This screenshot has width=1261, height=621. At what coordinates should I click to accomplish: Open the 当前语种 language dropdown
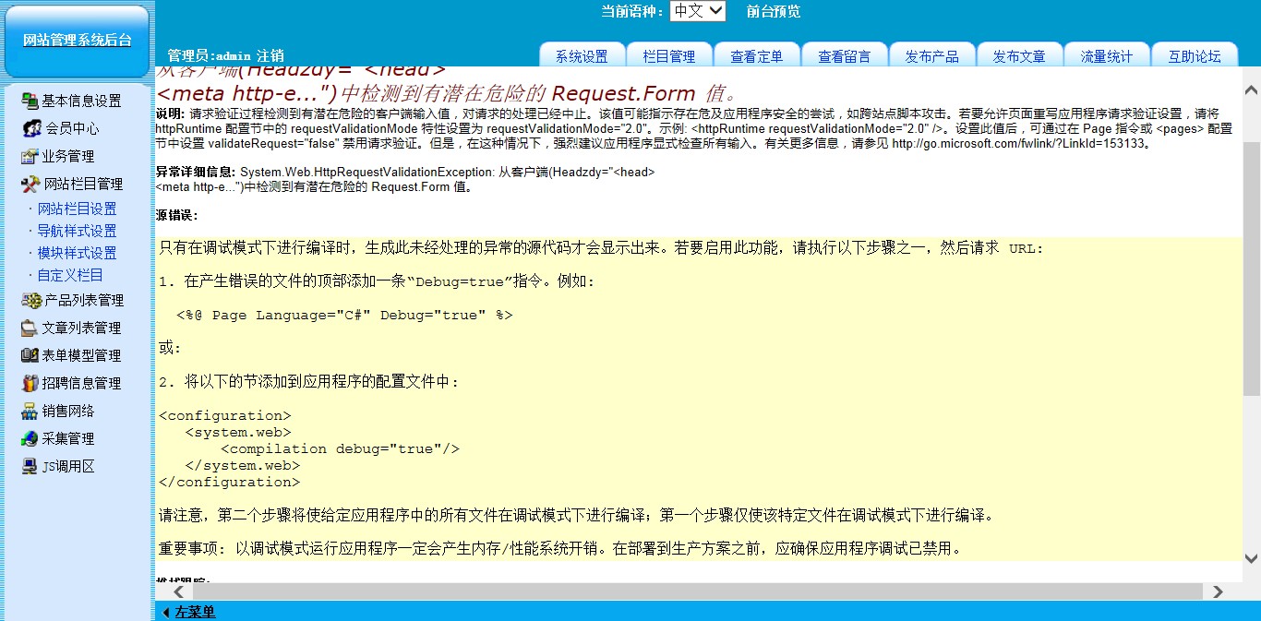698,11
